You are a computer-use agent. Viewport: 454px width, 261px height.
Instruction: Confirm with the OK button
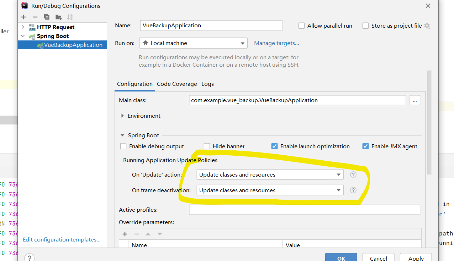[341, 258]
